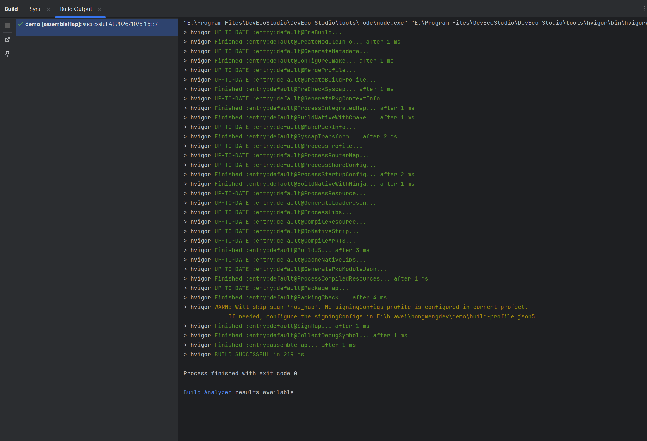Close the Sync tab
Viewport: 647px width, 441px height.
point(49,9)
